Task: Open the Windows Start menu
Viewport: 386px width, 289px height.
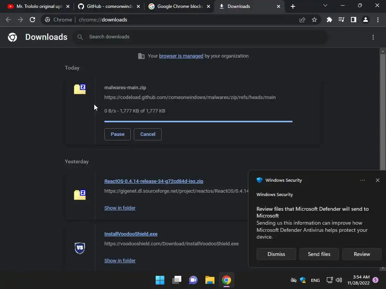Action: click(x=160, y=280)
